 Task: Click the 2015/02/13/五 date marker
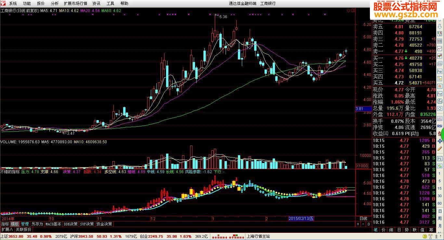(x=301, y=219)
